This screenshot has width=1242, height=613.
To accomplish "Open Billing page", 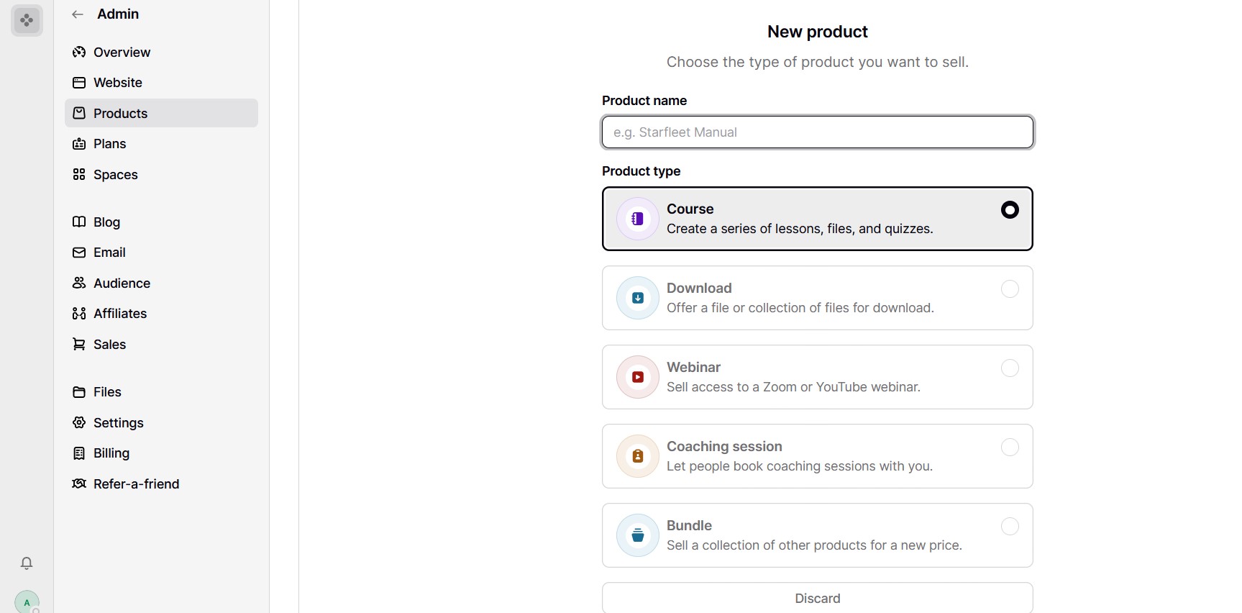I will pyautogui.click(x=161, y=453).
